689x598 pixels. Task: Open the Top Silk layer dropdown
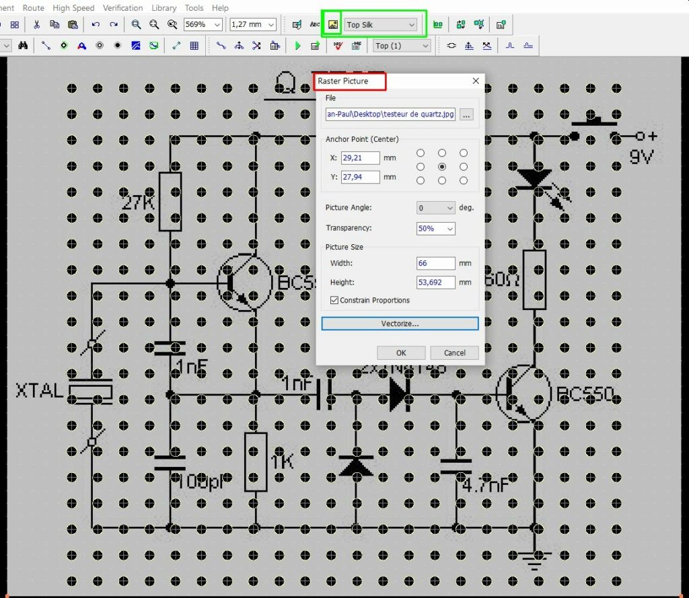(381, 25)
